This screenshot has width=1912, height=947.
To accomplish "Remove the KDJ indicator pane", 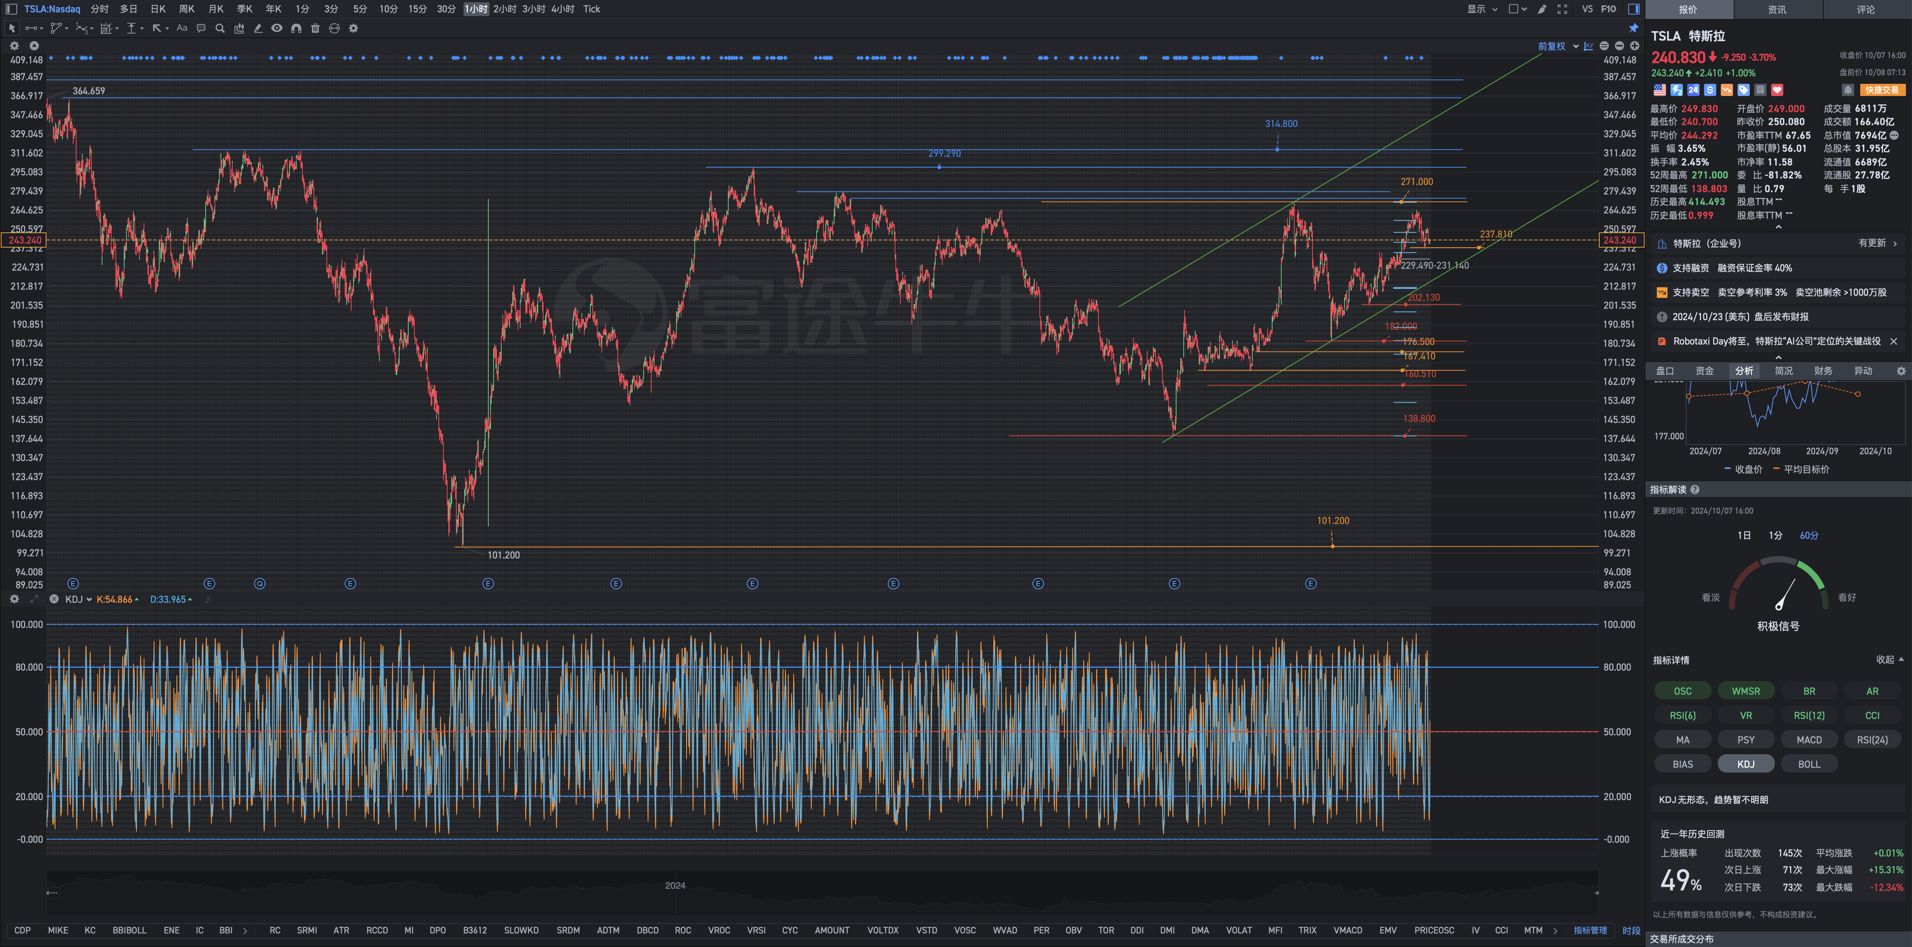I will [53, 599].
